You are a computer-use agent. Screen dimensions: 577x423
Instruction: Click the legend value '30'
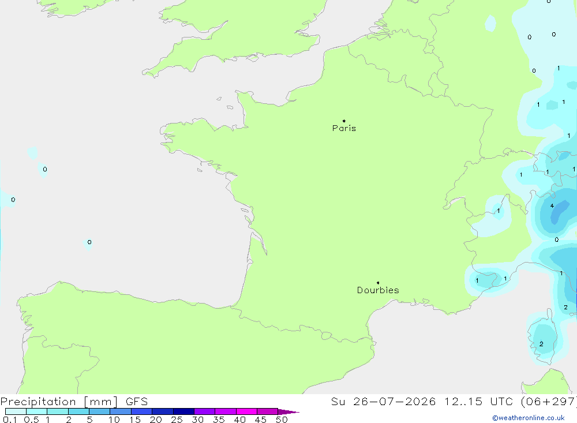(198, 420)
